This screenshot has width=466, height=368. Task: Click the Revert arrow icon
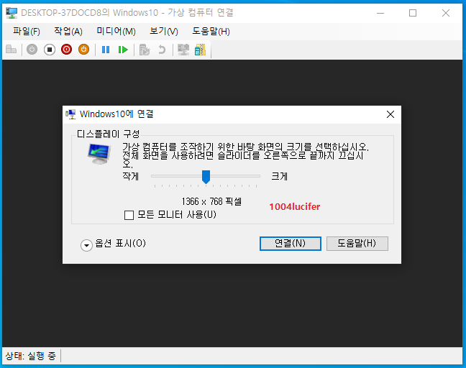coord(162,50)
